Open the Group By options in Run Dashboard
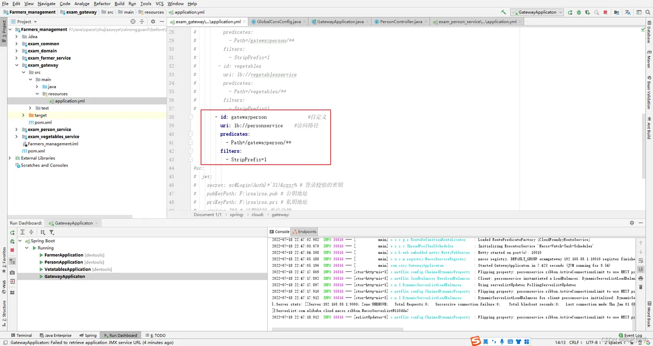 pos(42,232)
